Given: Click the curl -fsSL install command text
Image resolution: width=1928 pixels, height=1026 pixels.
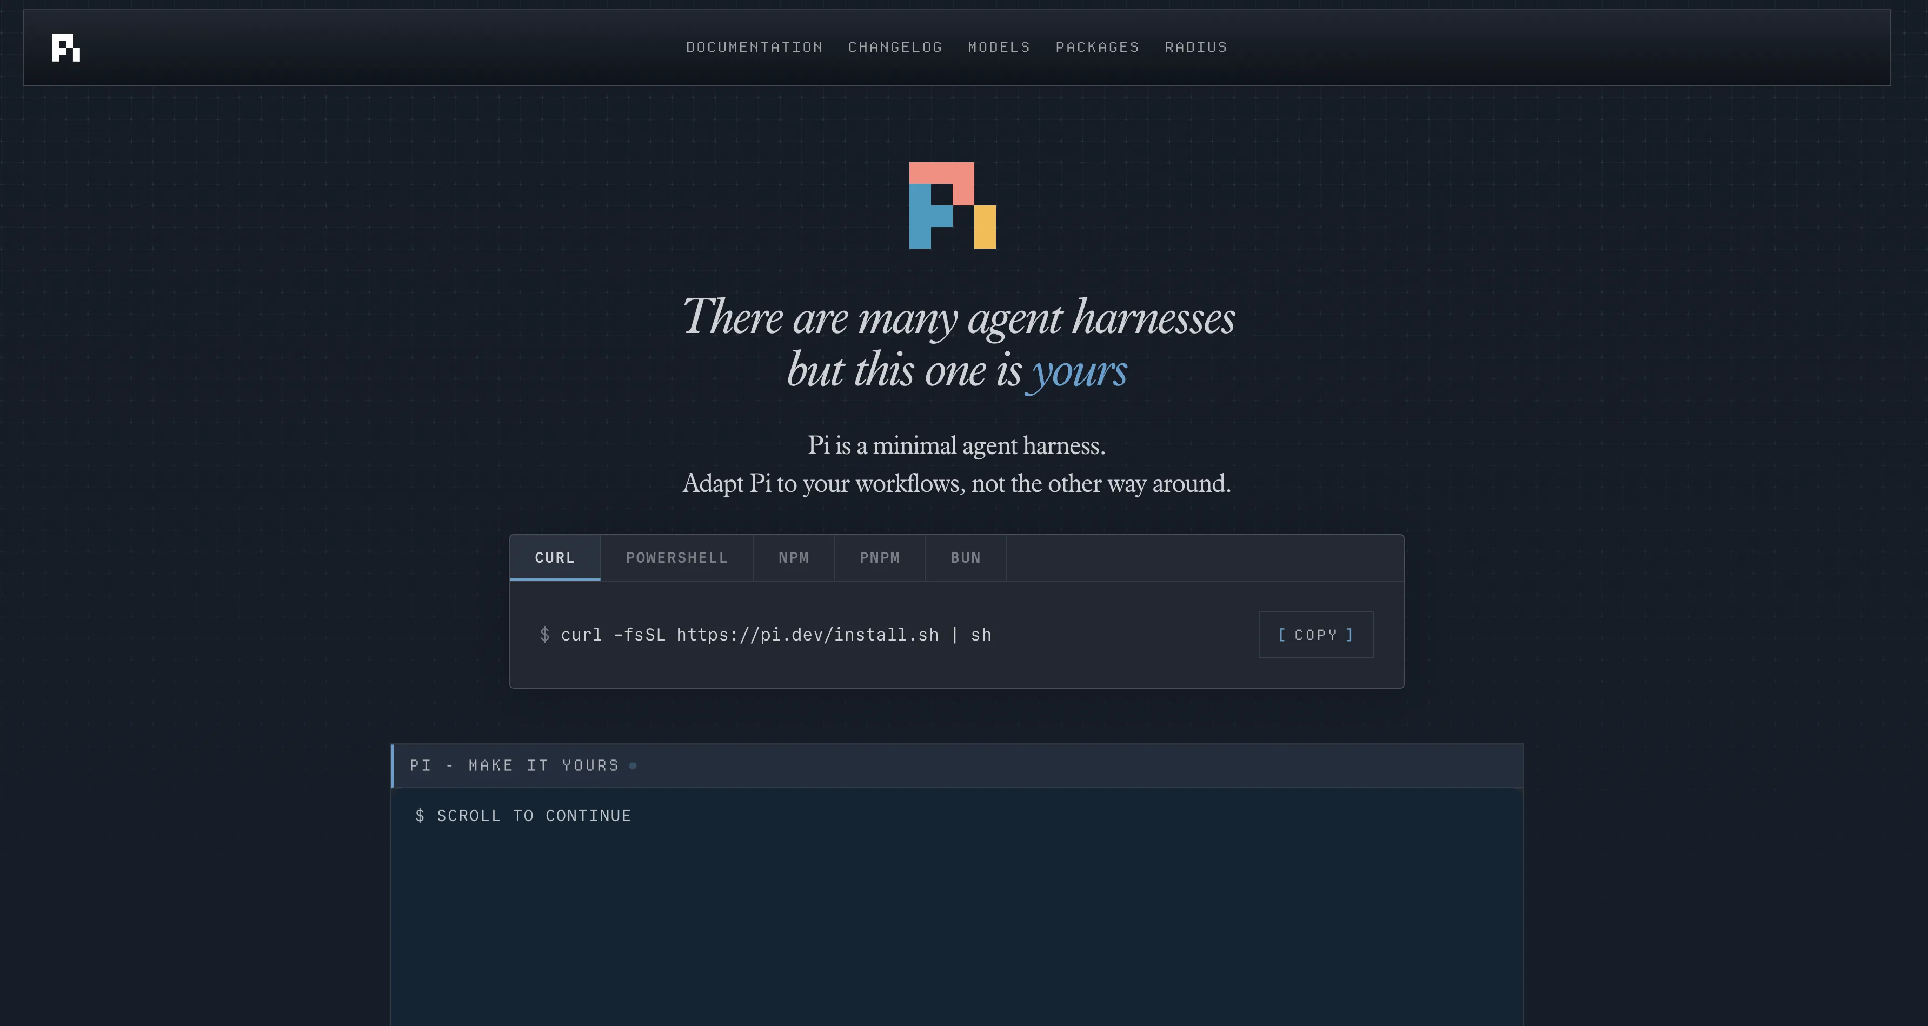Looking at the screenshot, I should (x=776, y=635).
